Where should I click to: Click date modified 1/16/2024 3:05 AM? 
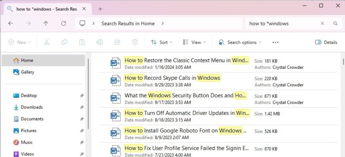[158, 67]
